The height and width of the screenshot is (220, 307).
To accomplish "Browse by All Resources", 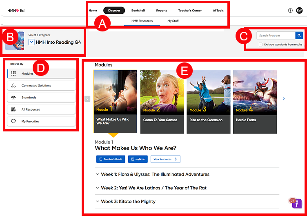I will pos(41,109).
